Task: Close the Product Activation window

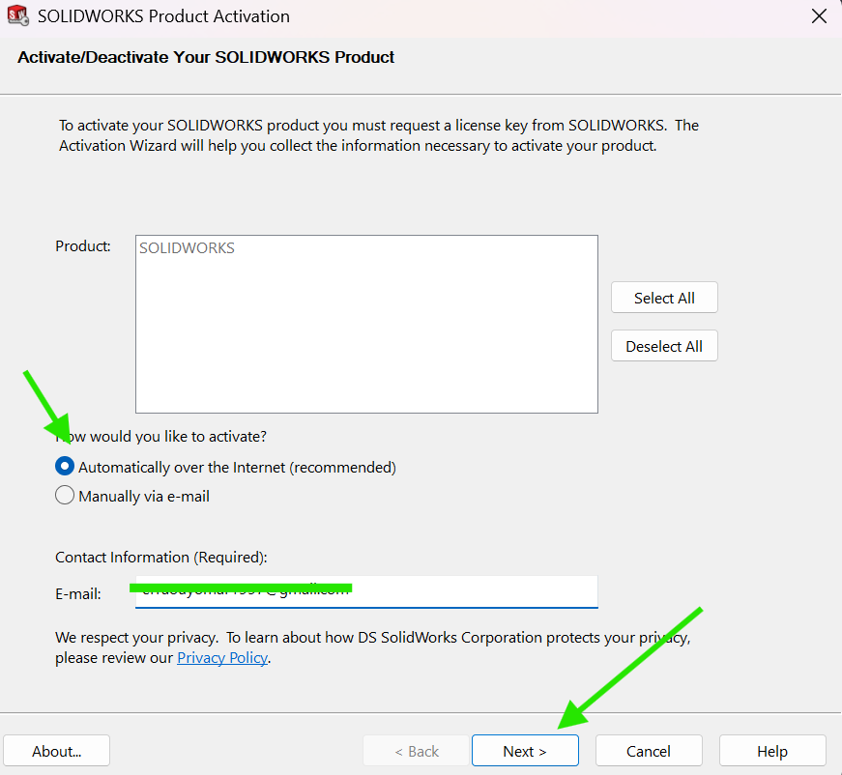Action: click(819, 16)
